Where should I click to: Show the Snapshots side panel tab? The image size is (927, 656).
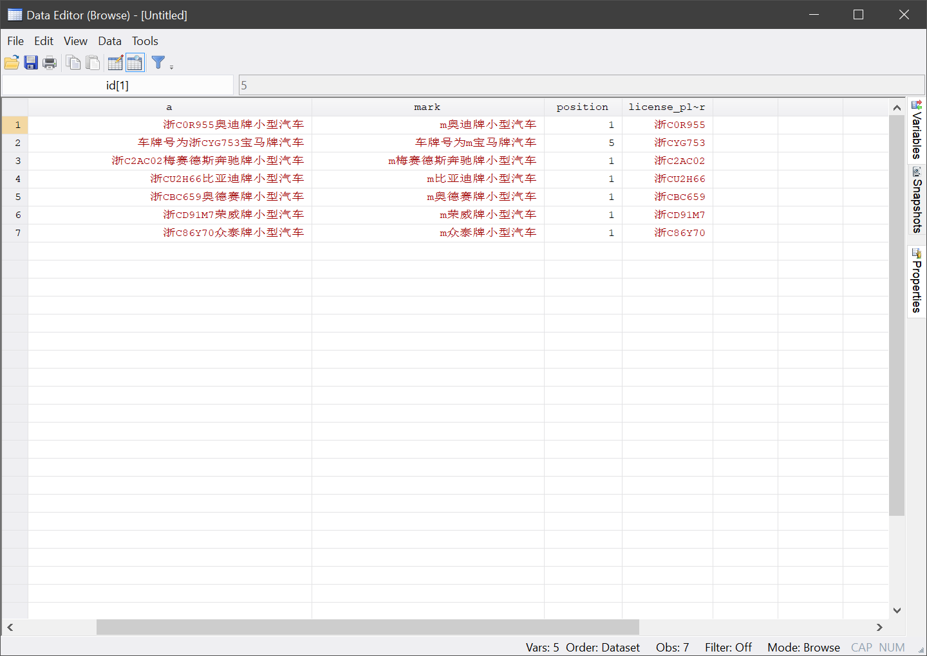[917, 200]
